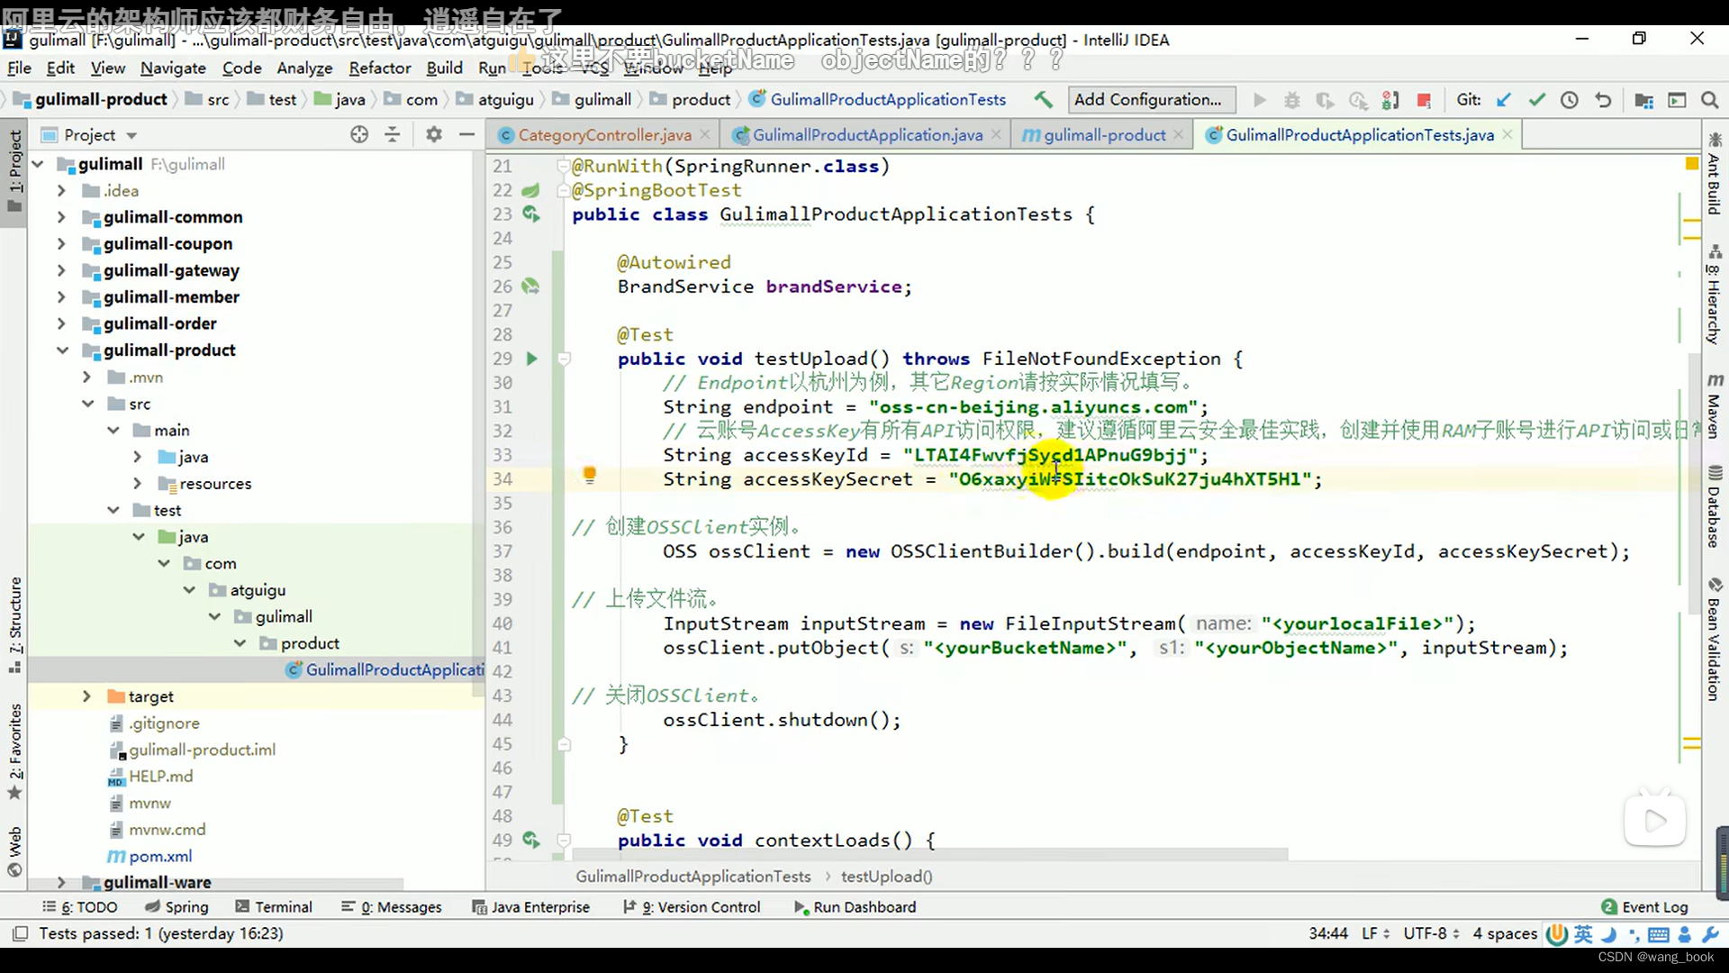Click the Git update project arrow

(x=1504, y=100)
